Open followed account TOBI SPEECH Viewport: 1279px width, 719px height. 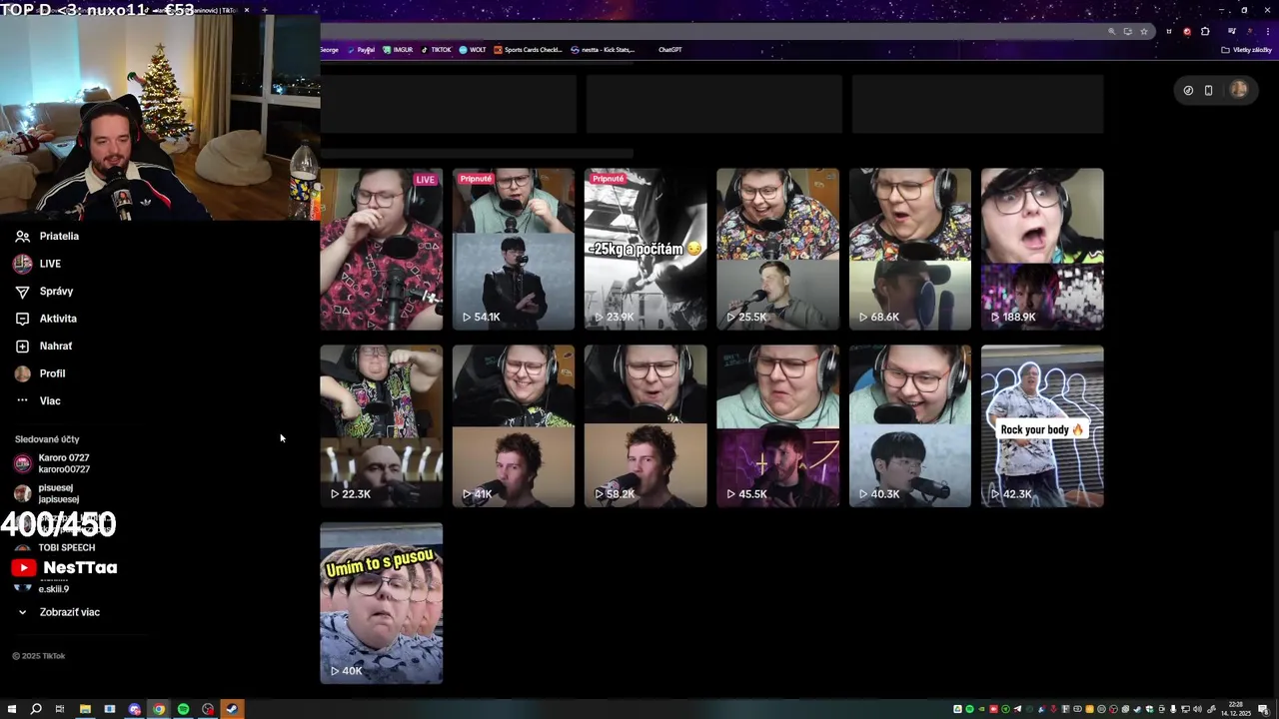[67, 547]
